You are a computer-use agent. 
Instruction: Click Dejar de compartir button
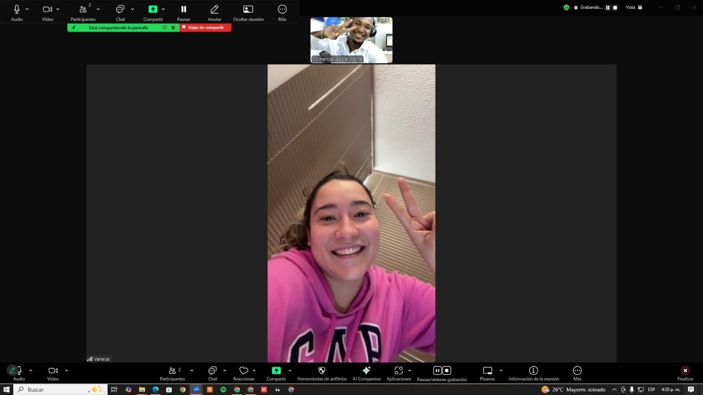point(206,28)
